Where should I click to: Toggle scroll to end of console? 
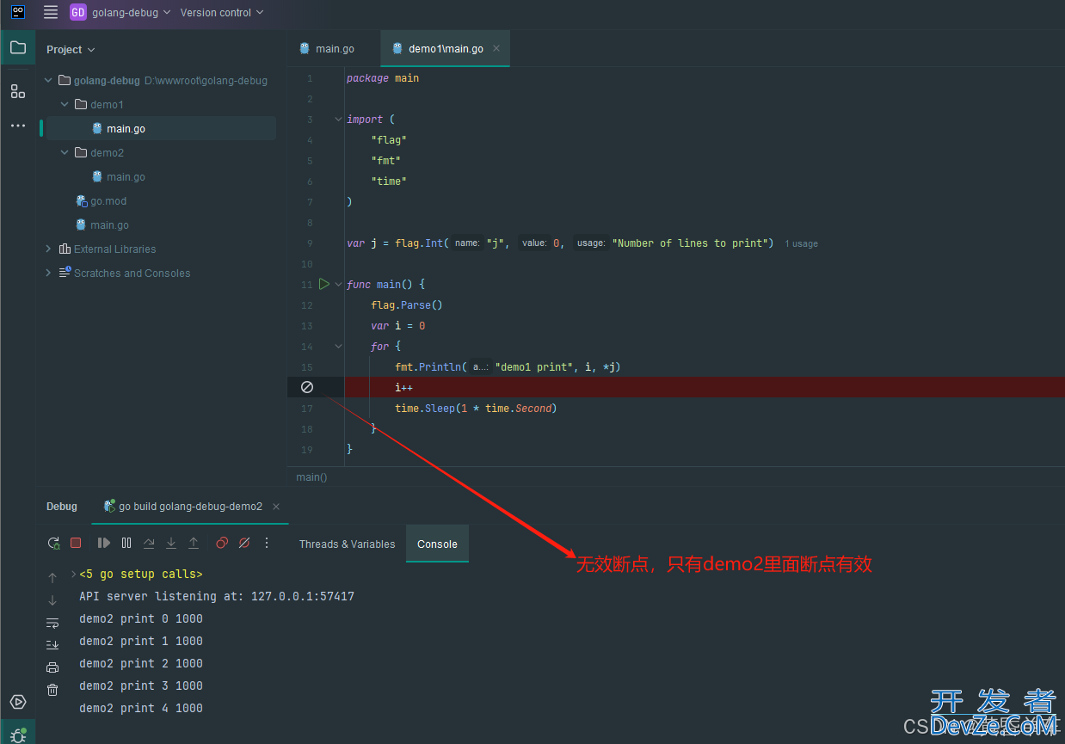point(52,645)
